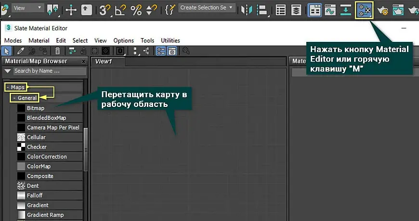Toggle the Spinner Snap button
Screen dimensions: 419x221
[152, 10]
